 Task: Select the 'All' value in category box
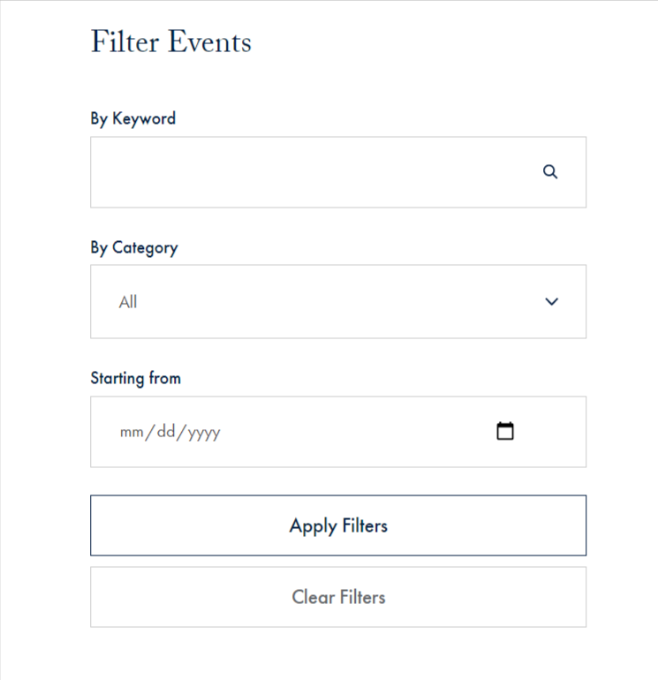[128, 302]
